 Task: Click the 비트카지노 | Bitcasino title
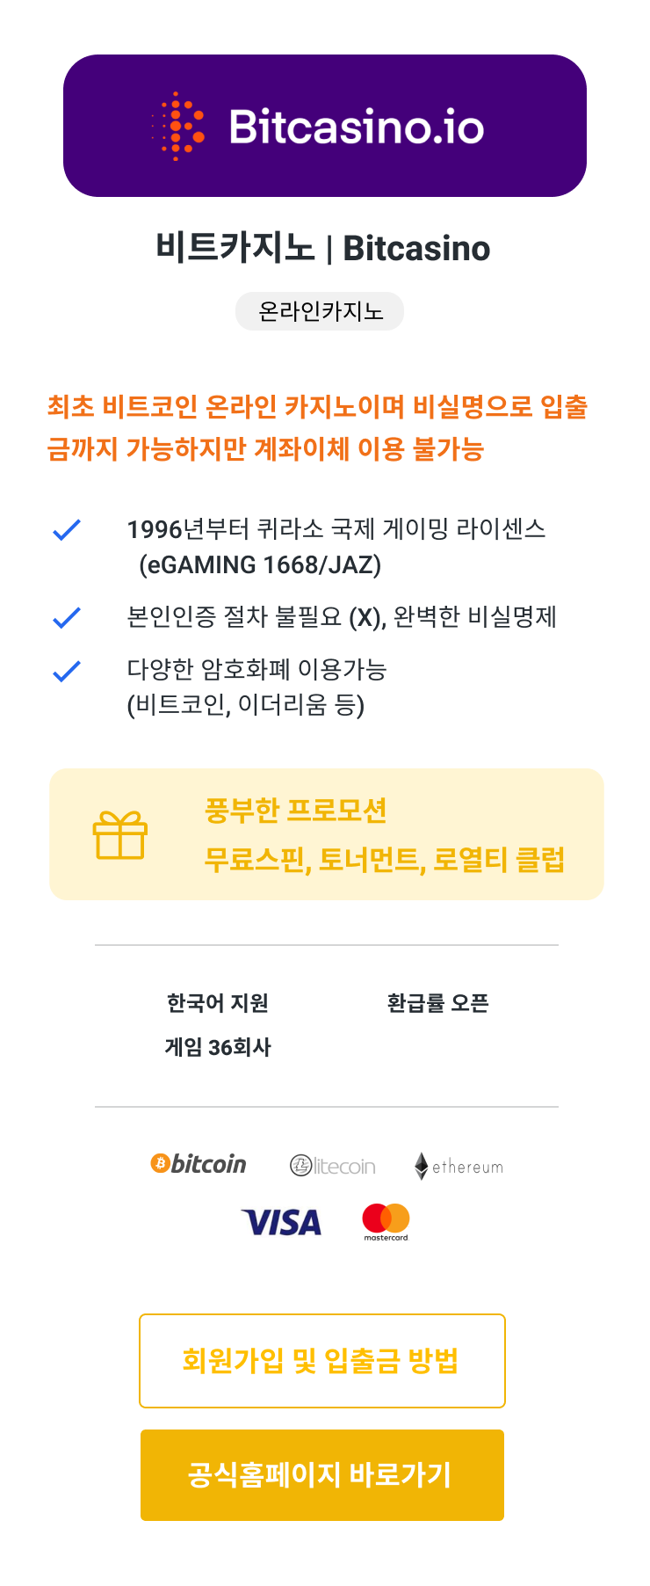coord(323,248)
